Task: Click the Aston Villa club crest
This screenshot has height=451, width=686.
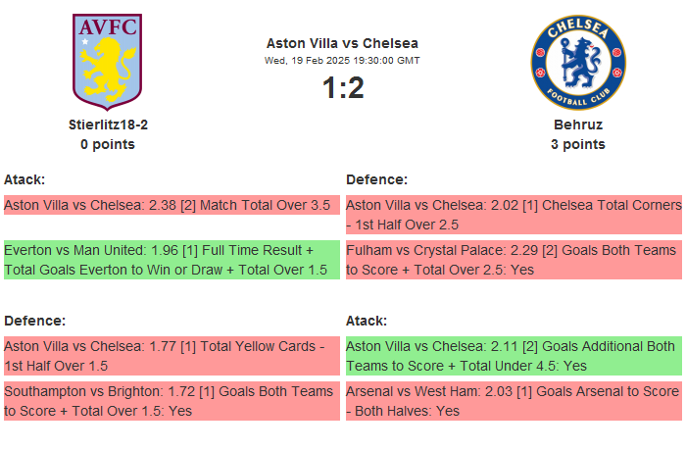Action: [x=108, y=61]
